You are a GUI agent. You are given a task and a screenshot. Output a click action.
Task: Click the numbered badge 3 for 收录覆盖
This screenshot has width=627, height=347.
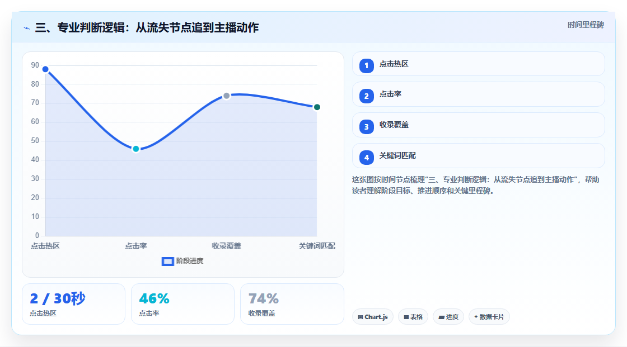pyautogui.click(x=366, y=127)
